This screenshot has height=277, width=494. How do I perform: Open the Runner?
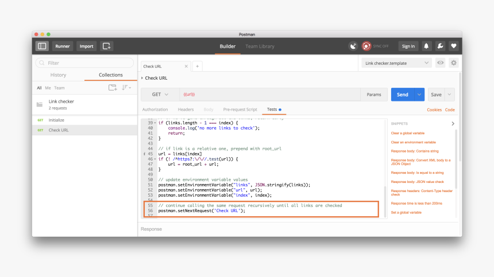pos(63,46)
